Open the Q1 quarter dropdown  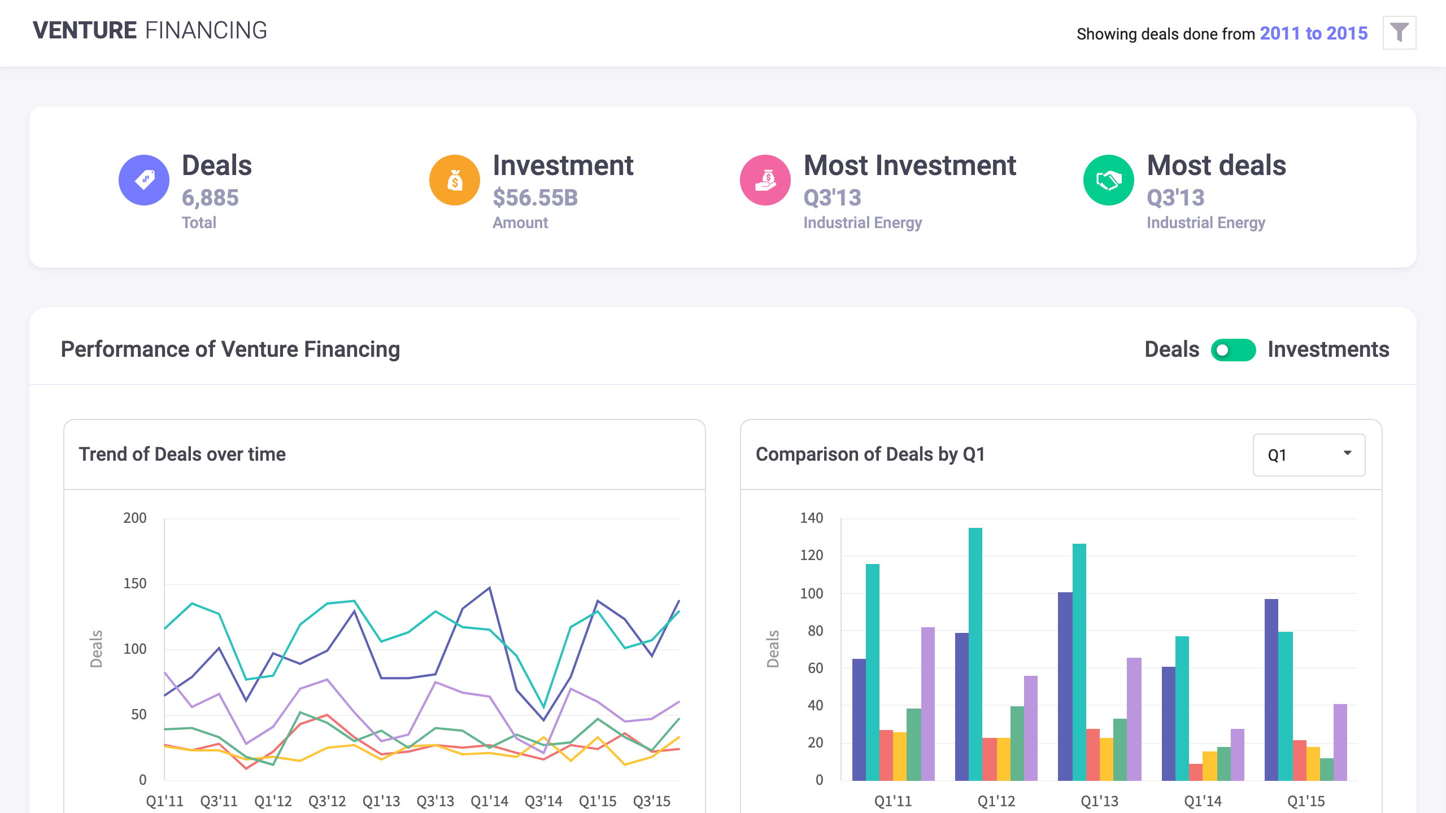1308,455
